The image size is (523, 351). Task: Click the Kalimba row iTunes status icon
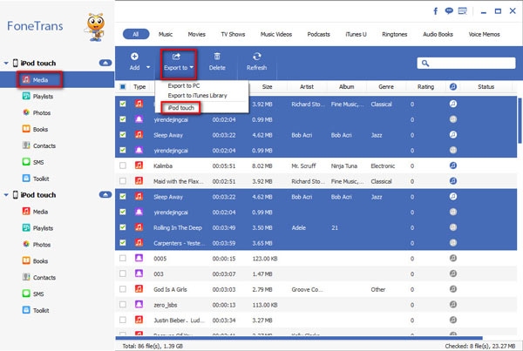[453, 165]
